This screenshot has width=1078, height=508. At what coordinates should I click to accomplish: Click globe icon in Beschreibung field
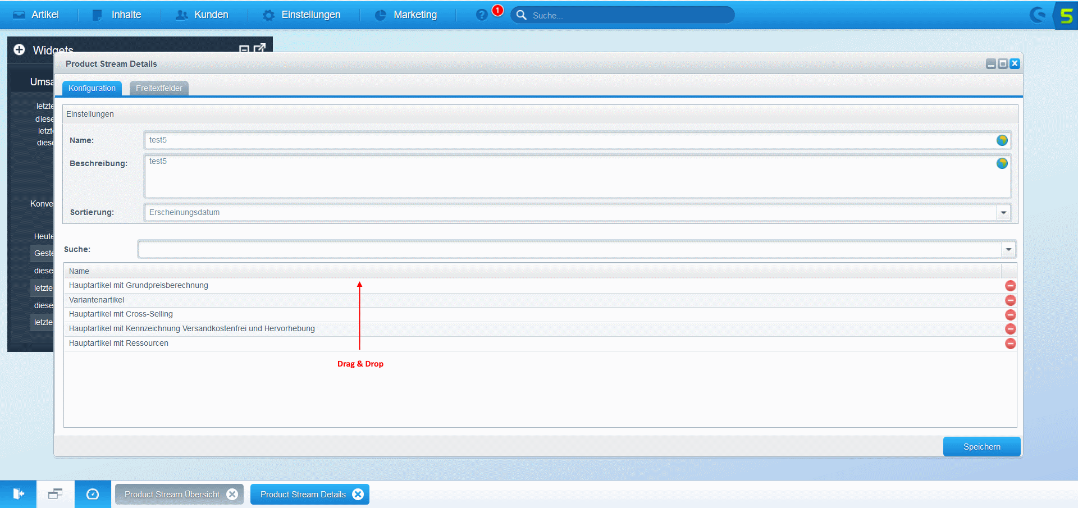click(x=1002, y=163)
